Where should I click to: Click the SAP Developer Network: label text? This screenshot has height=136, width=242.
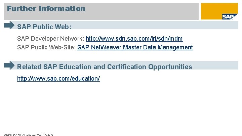click(x=51, y=39)
